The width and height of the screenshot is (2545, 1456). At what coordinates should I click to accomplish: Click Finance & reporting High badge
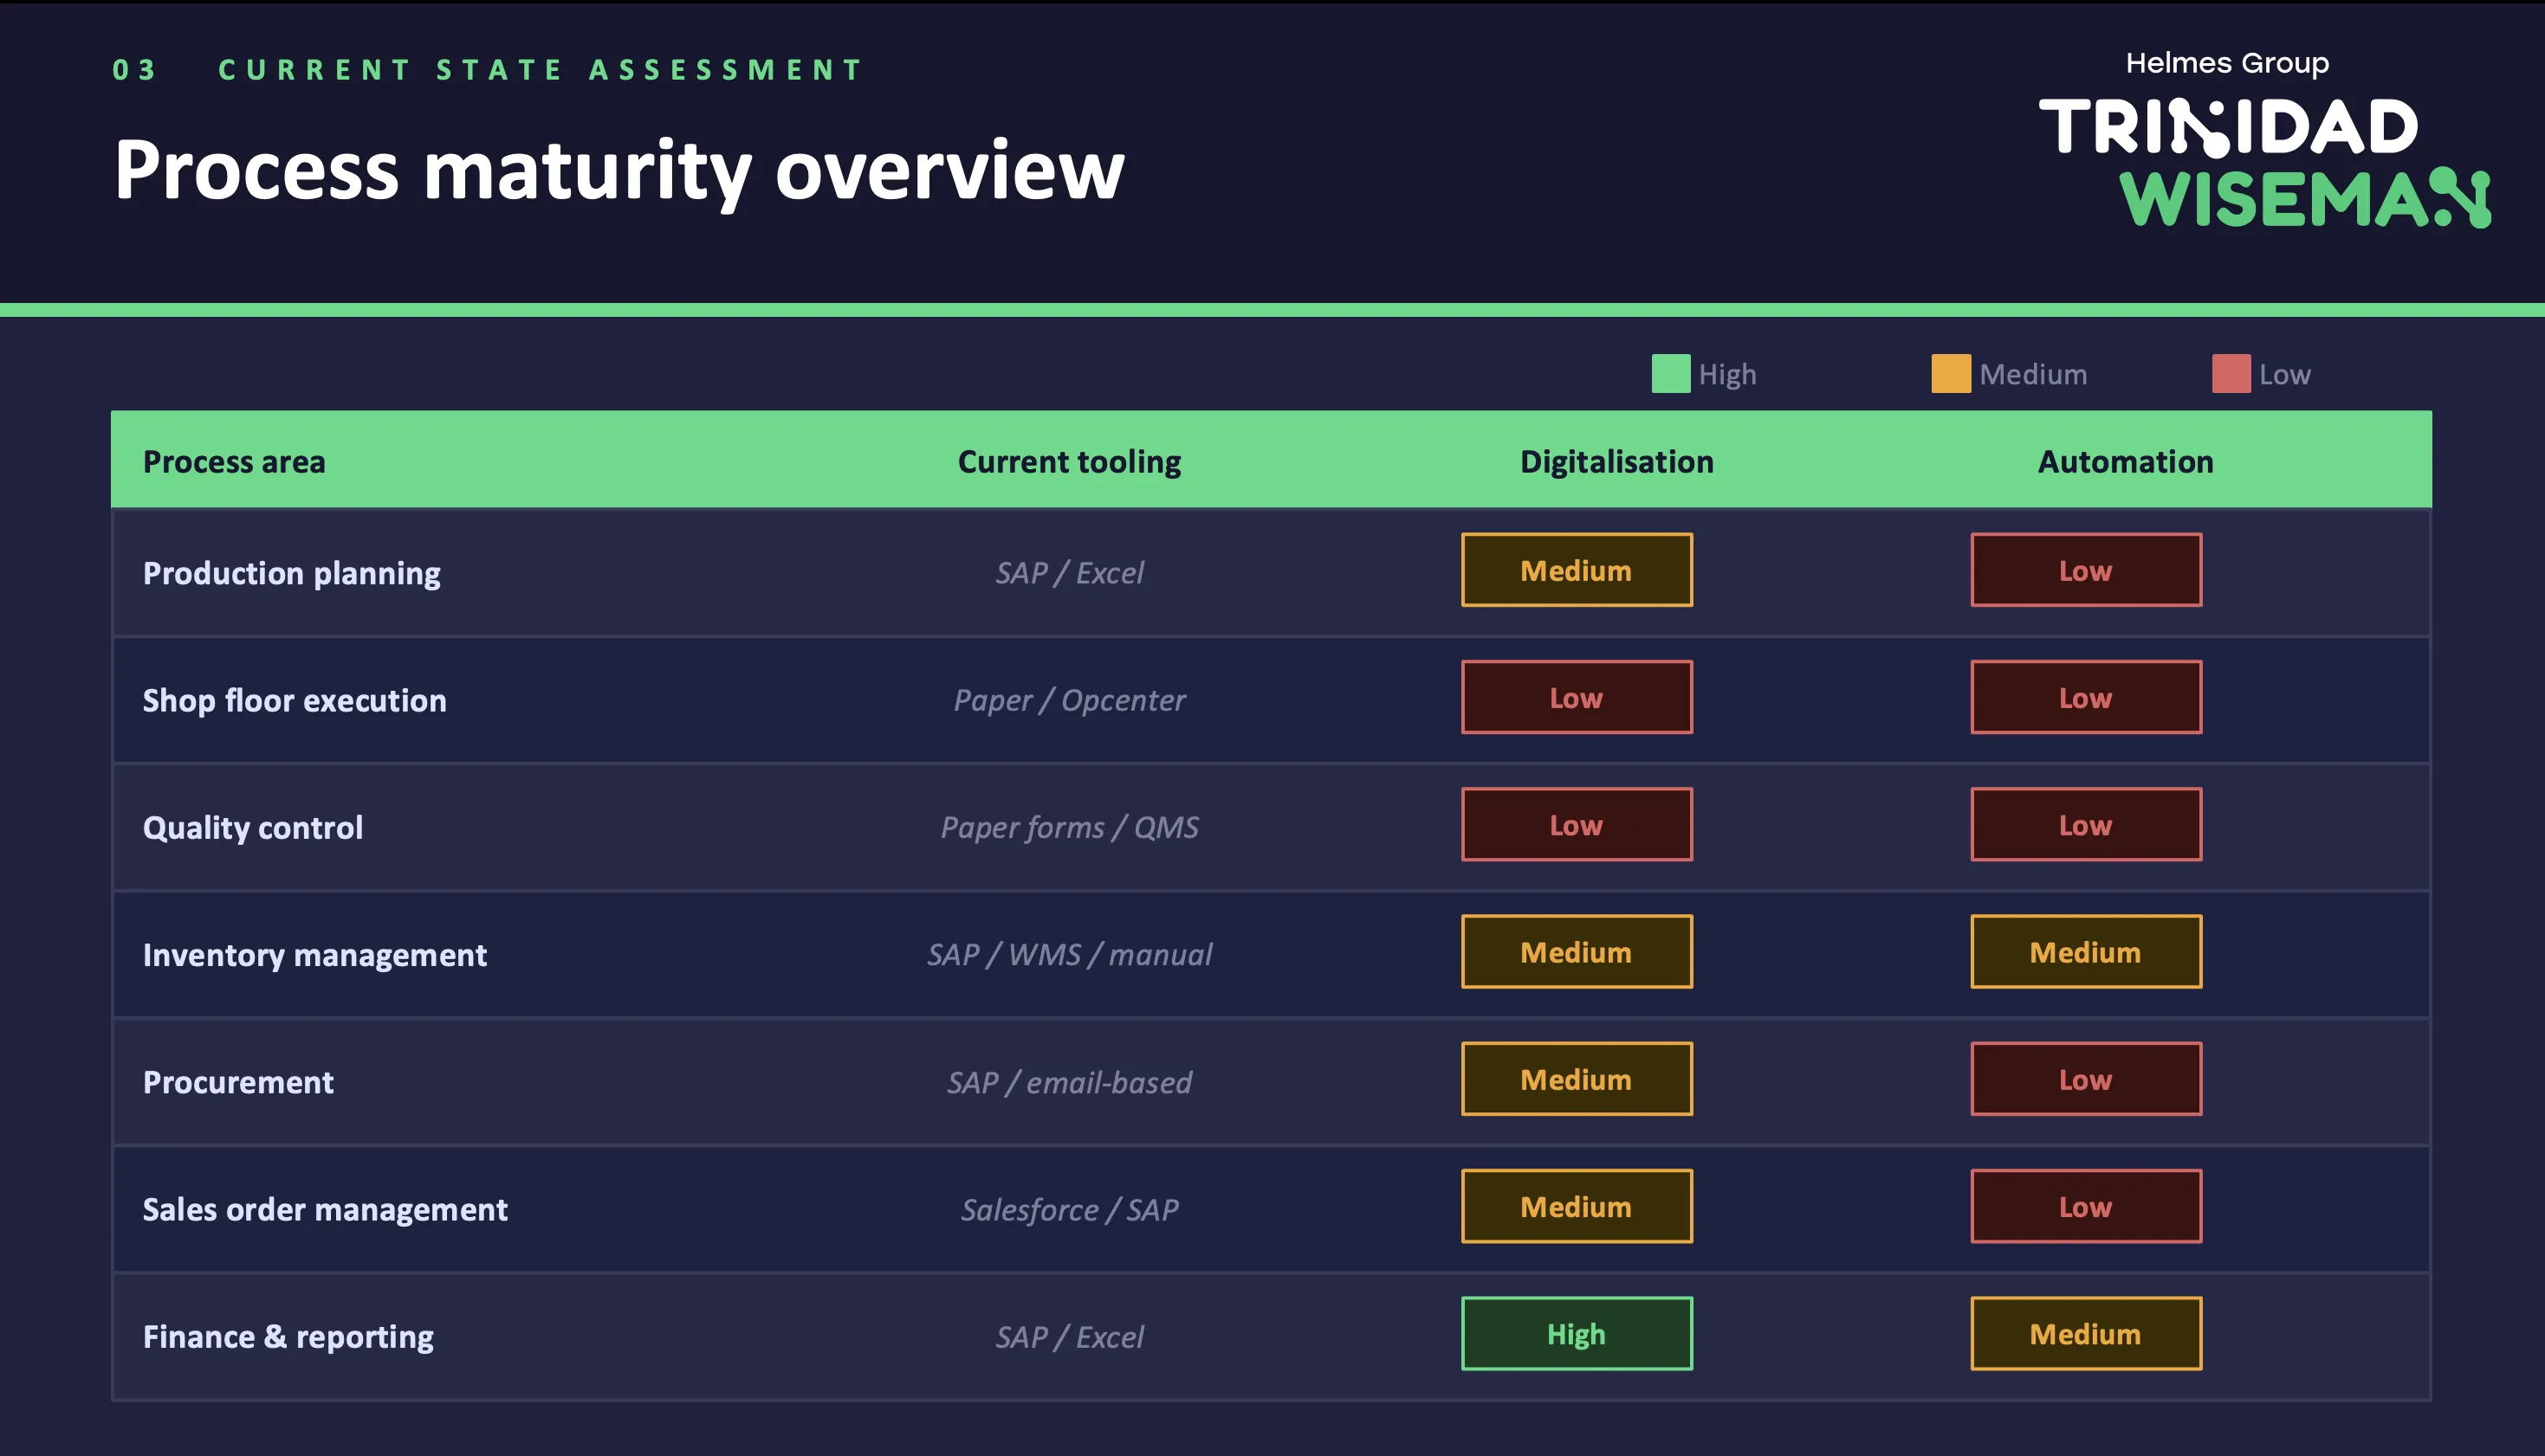tap(1577, 1333)
